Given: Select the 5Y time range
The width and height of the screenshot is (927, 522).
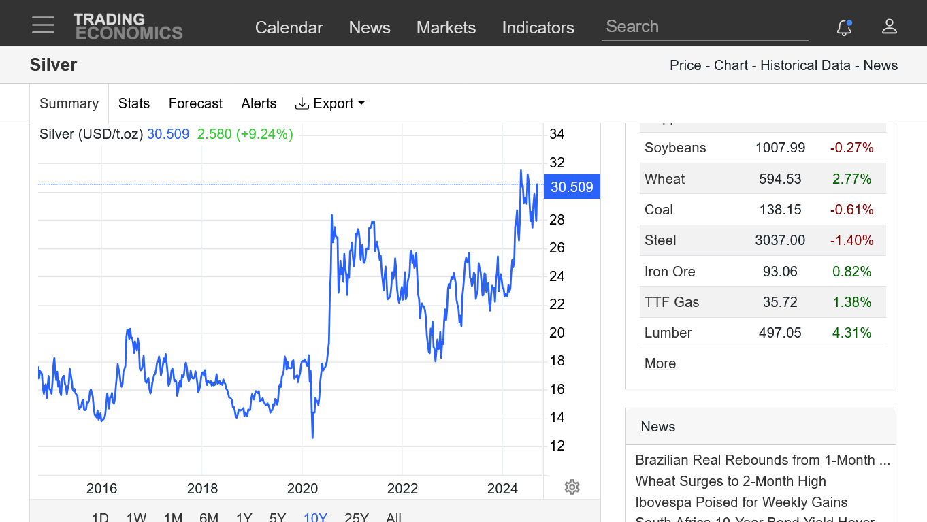Looking at the screenshot, I should pos(277,517).
